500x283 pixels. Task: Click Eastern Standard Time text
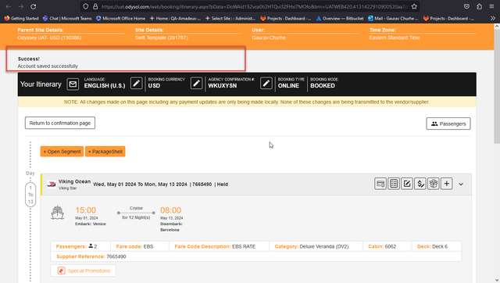pos(395,38)
